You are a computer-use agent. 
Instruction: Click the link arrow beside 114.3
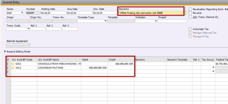(x=13, y=68)
